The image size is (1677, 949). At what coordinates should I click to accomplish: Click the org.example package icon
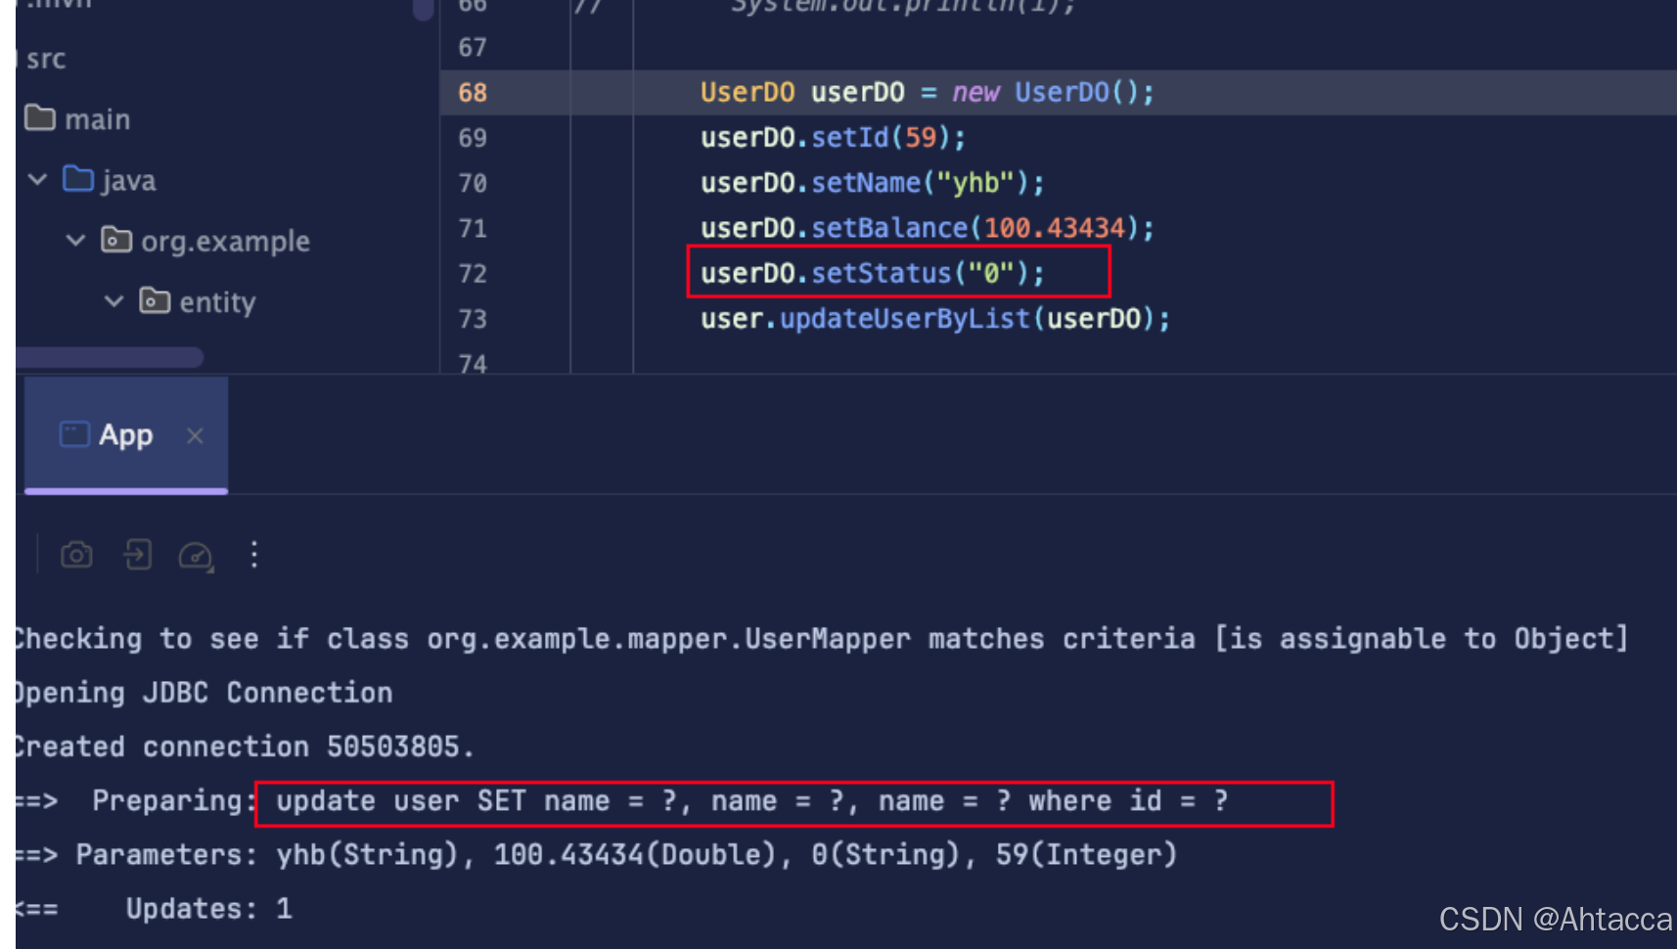[116, 239]
